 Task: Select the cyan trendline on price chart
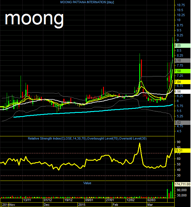[93, 111]
